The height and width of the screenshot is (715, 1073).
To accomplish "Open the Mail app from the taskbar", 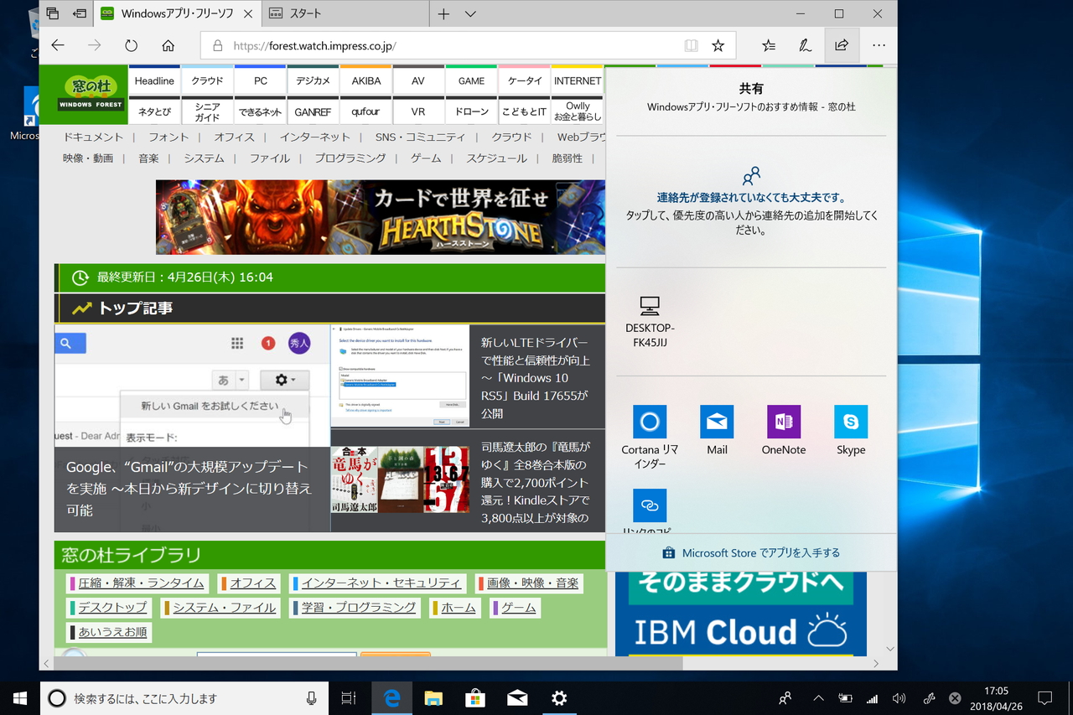I will [517, 697].
